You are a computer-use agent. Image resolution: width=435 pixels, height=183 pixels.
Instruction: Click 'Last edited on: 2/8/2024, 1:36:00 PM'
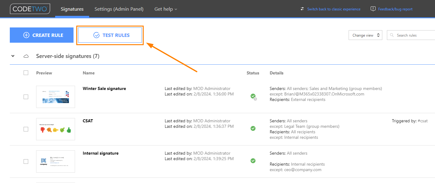(199, 94)
